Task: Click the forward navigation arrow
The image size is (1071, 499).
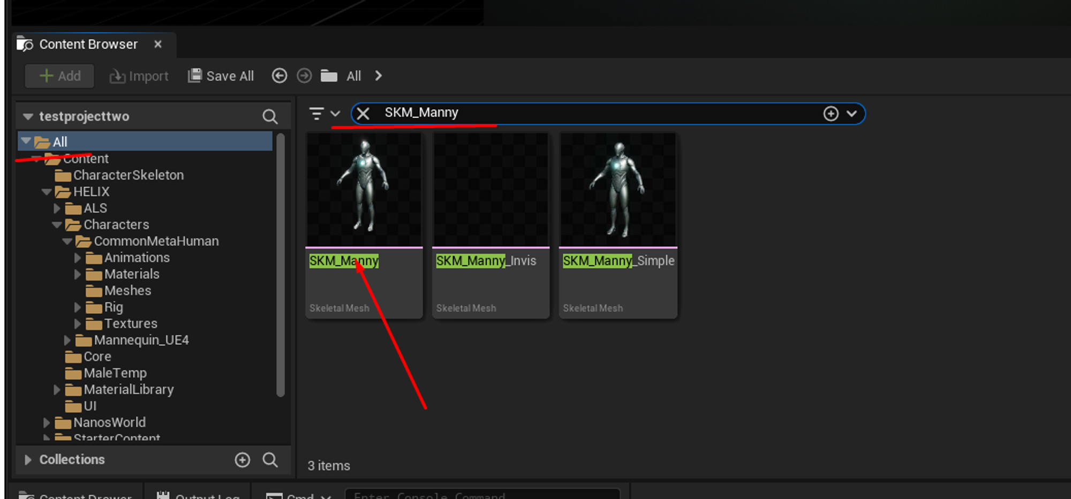Action: (x=304, y=75)
